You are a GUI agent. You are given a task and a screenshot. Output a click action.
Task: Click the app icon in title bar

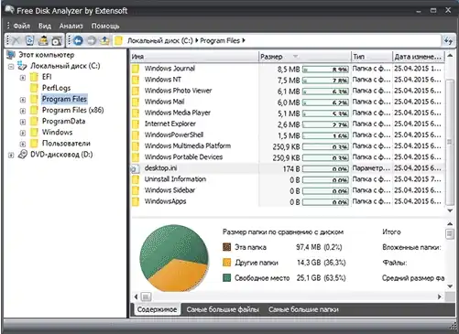(x=9, y=10)
